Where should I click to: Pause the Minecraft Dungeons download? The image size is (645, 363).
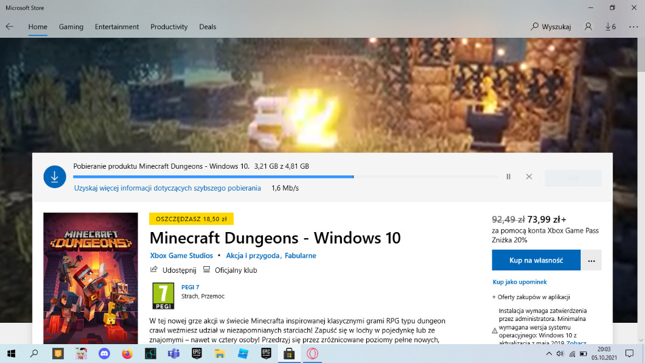coord(508,177)
